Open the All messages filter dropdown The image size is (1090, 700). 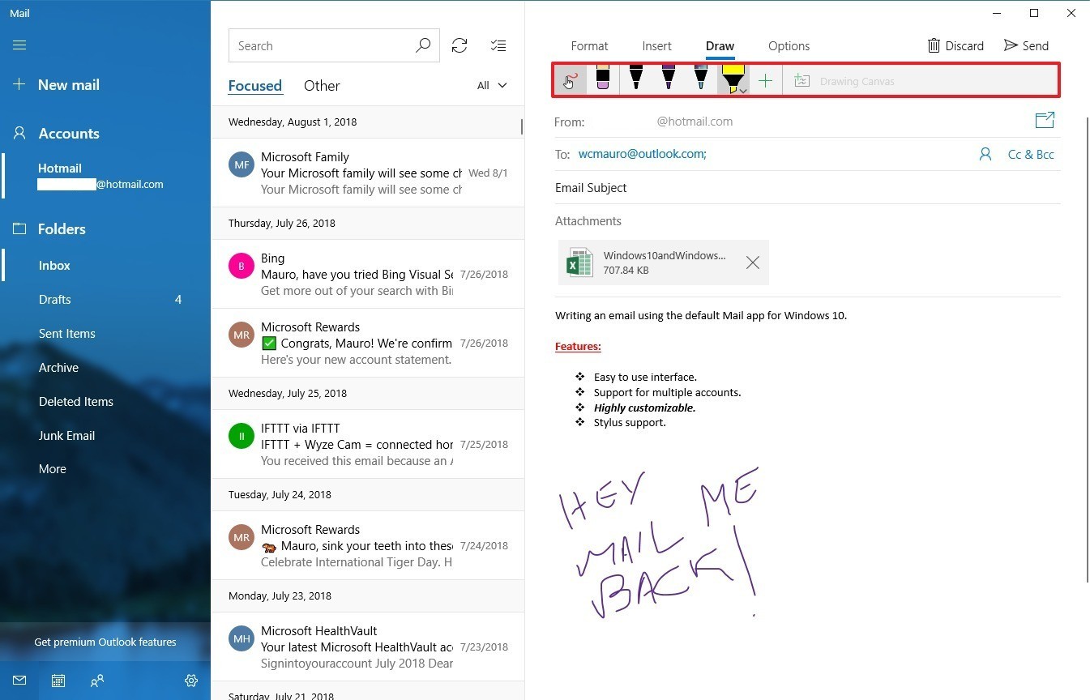click(x=492, y=85)
